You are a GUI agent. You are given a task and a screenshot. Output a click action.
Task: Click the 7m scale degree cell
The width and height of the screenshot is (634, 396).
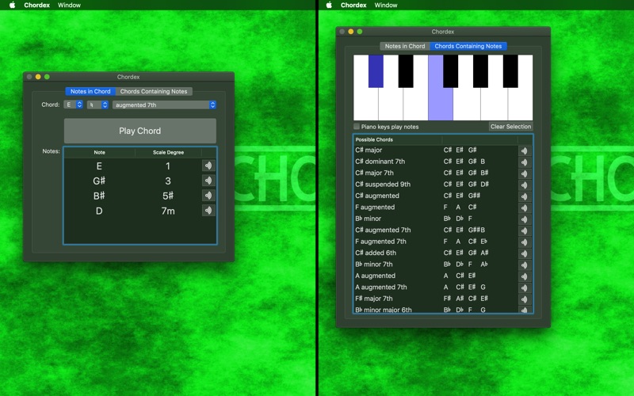168,211
